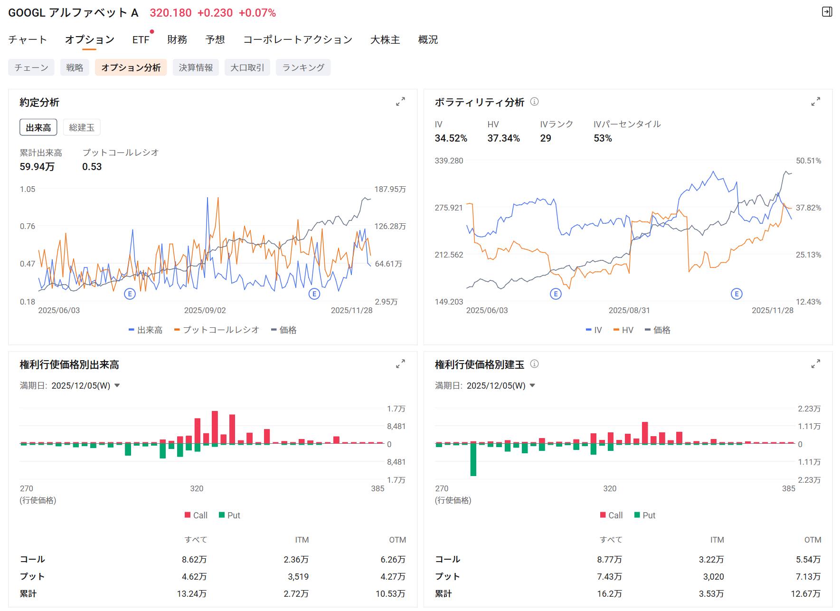Open info tooltip beside 権利行使価格別建玉 title
This screenshot has width=840, height=611.
[x=534, y=364]
